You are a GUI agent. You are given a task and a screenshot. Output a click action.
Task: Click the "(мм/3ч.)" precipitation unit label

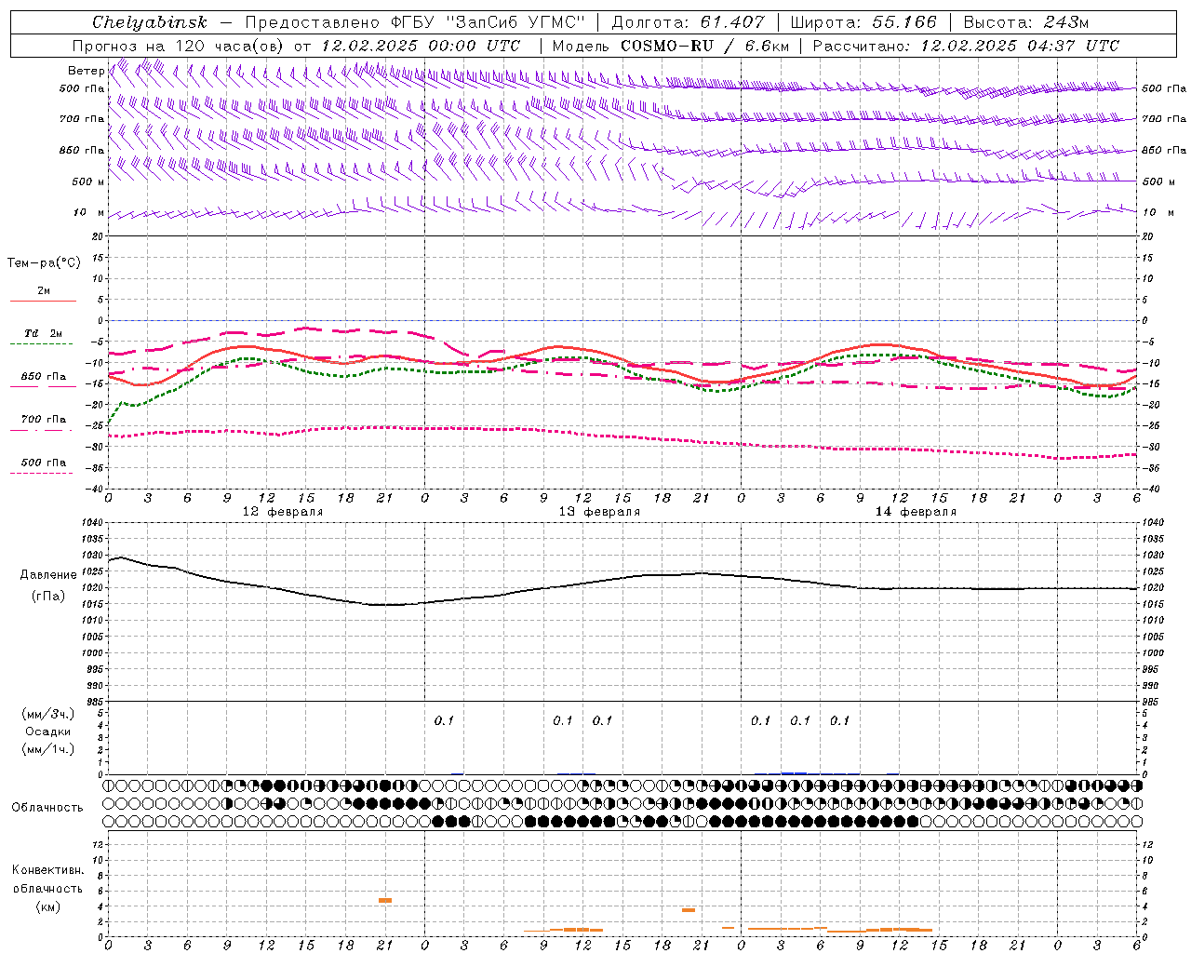tap(48, 714)
